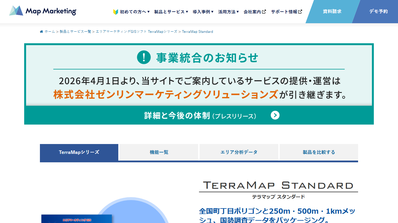
Task: Click the exclamation icon in the notice banner
Action: [144, 57]
